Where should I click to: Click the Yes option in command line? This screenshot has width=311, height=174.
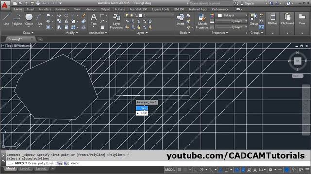[x=60, y=163]
